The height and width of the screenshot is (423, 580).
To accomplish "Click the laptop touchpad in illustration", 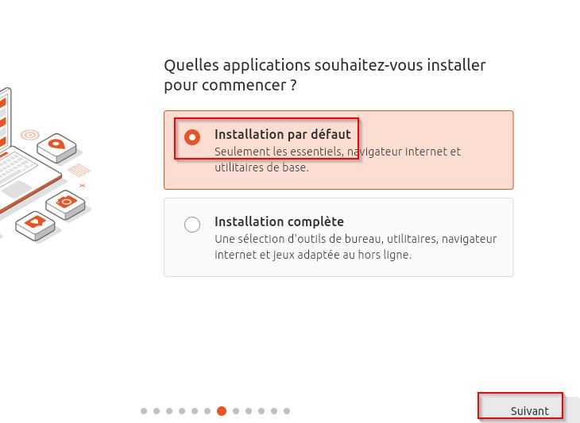I will 17,190.
